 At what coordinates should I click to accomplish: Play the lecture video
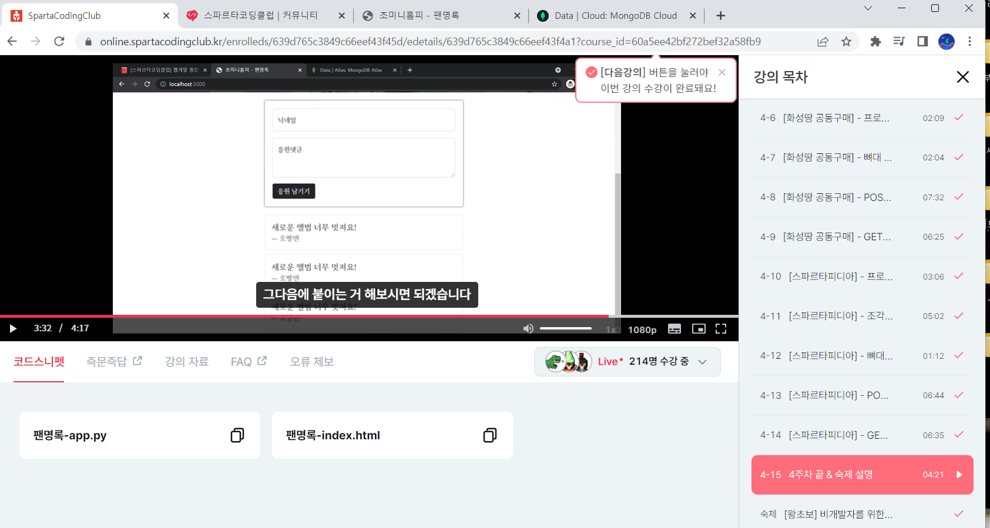13,328
